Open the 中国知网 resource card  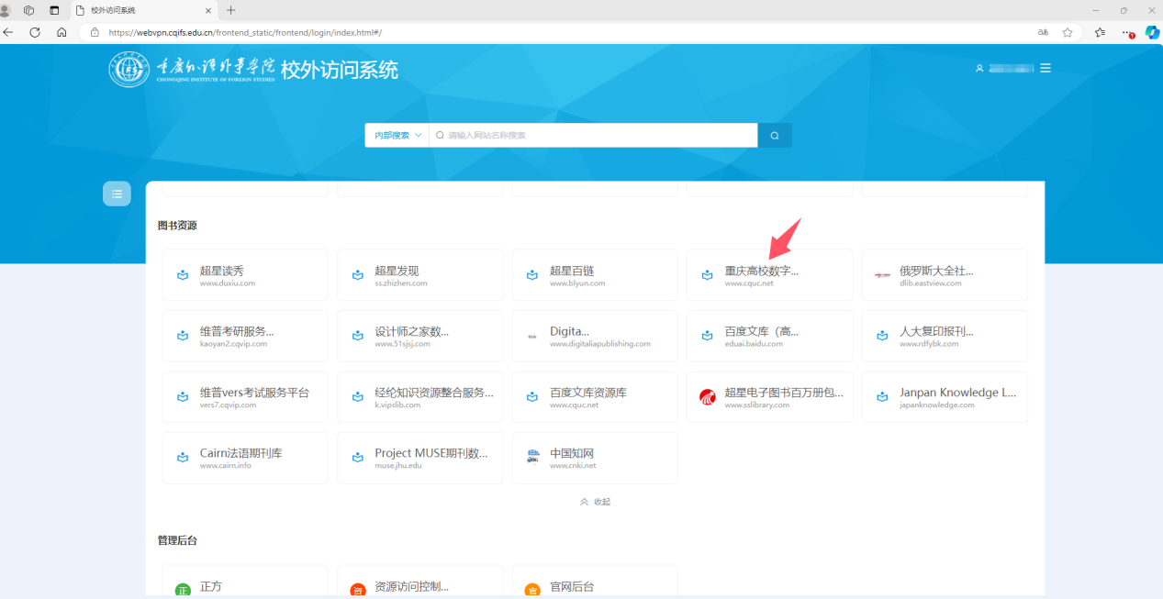[x=595, y=458]
